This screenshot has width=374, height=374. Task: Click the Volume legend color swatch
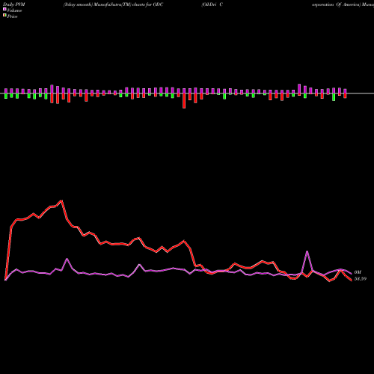tap(4, 10)
